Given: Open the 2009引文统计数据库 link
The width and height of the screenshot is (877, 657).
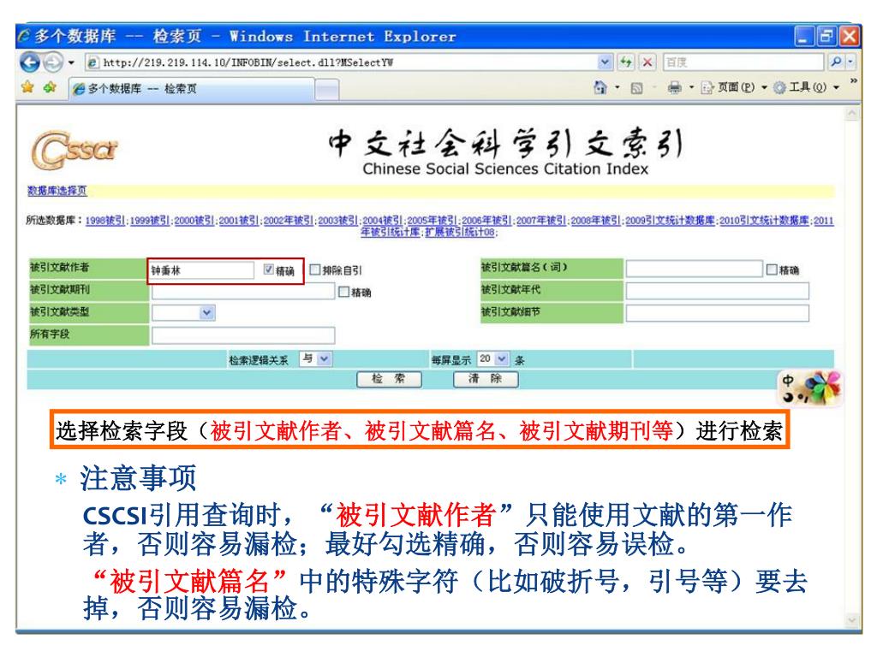Looking at the screenshot, I should (670, 221).
